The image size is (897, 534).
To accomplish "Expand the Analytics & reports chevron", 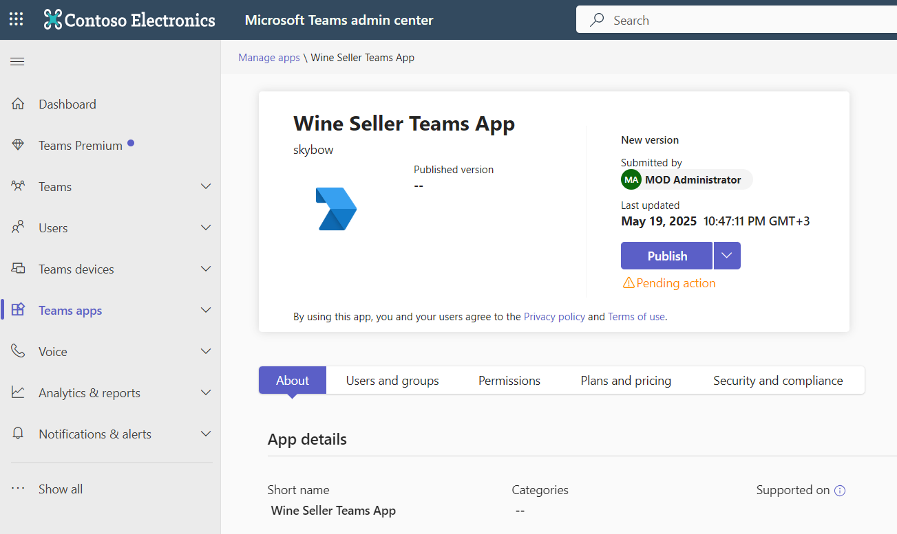I will click(205, 393).
